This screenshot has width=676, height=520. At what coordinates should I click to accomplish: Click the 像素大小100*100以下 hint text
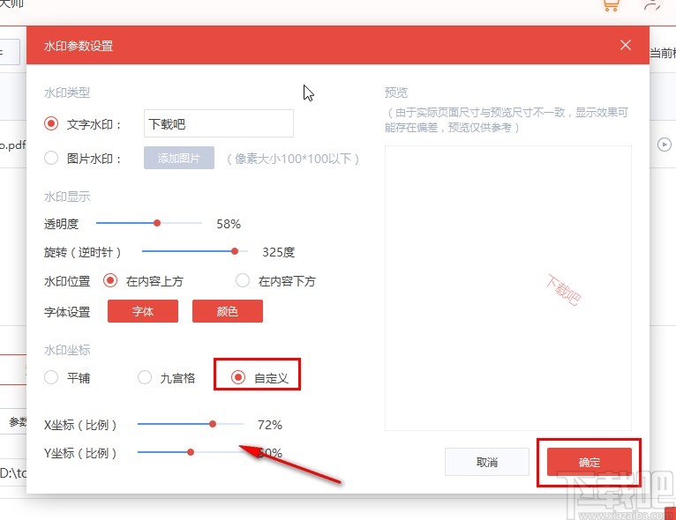click(x=293, y=159)
